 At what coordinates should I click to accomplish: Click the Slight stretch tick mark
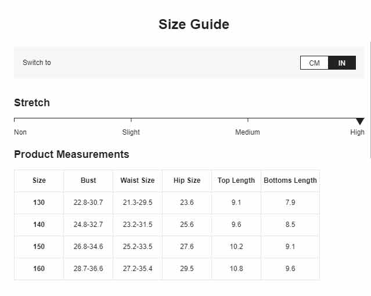click(131, 120)
